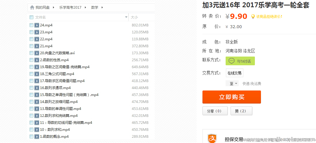This screenshot has height=143, width=316.
Task: Tick the checkbox for 18.三角公式问题.mp4
Action: (x=31, y=74)
